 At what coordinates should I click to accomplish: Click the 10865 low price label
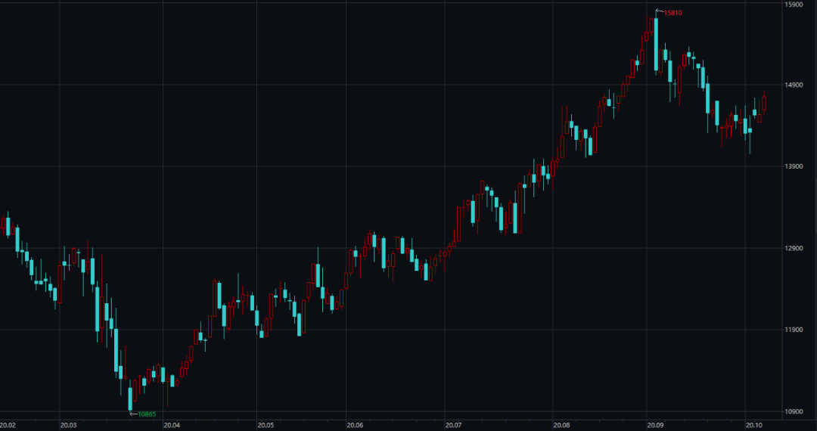coord(147,414)
